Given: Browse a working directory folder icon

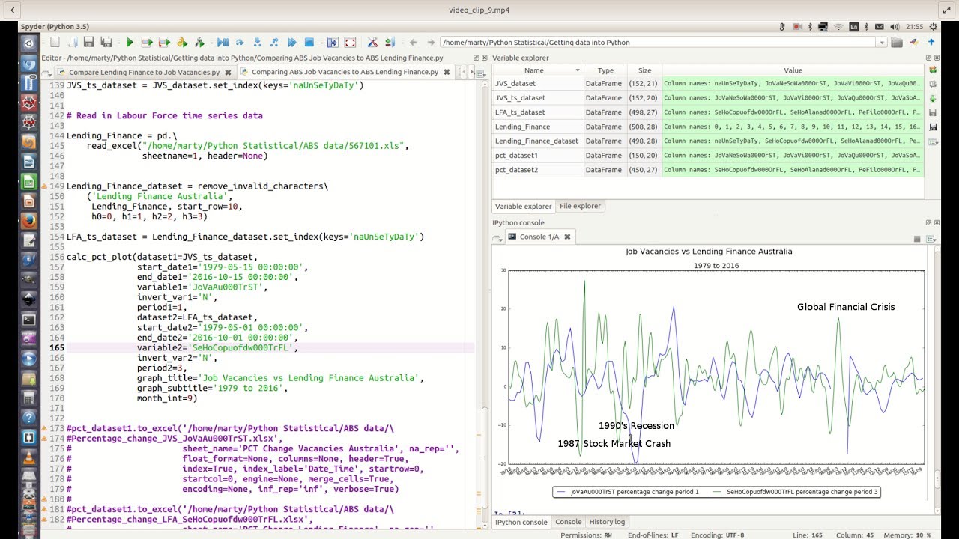Looking at the screenshot, I should click(x=897, y=43).
